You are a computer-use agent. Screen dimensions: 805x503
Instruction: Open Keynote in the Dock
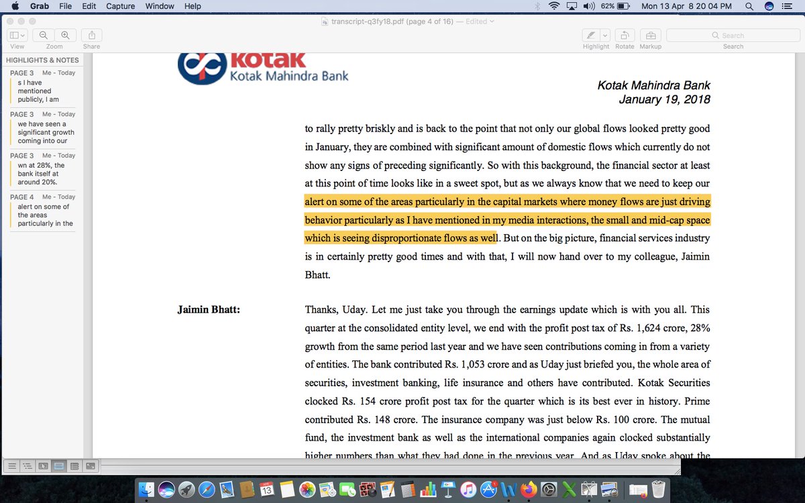click(x=448, y=490)
